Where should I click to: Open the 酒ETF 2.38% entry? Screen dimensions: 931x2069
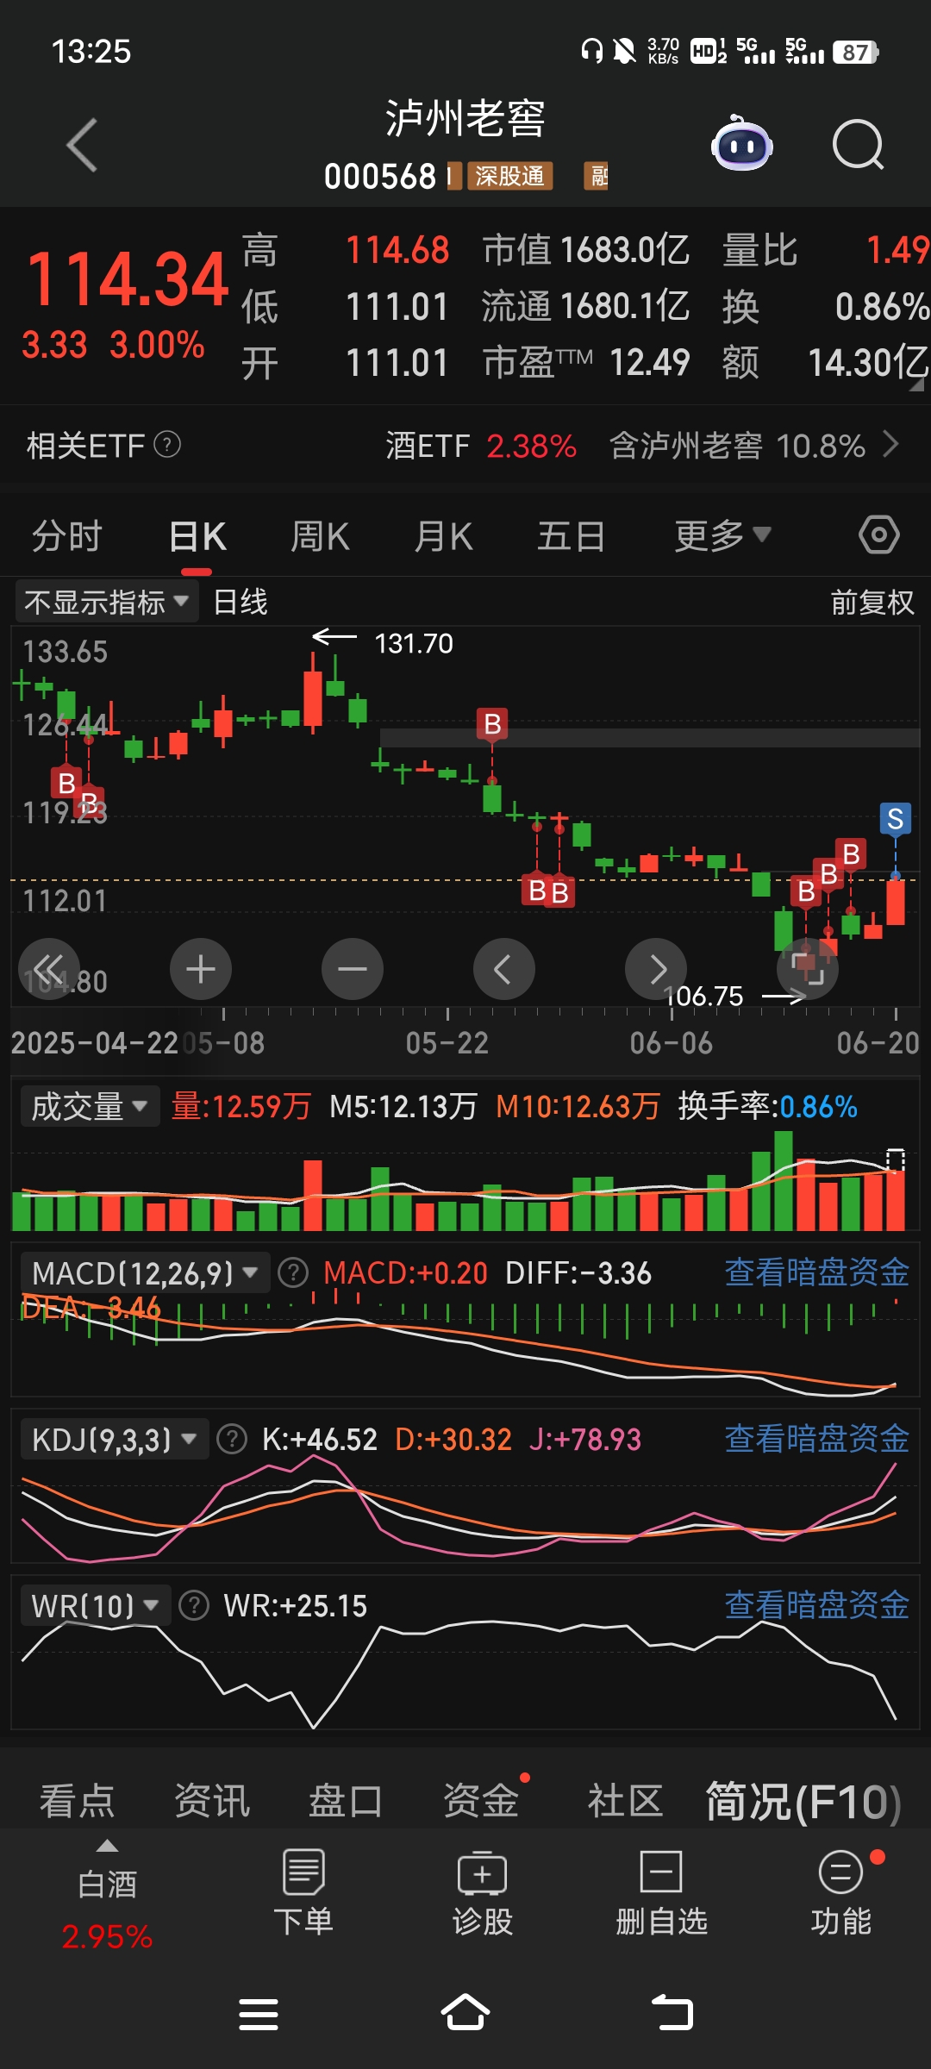[480, 446]
